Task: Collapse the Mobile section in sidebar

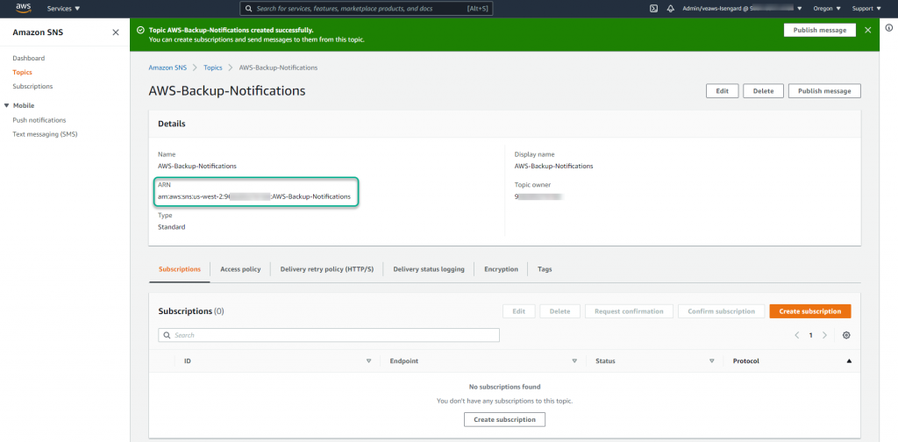Action: pyautogui.click(x=7, y=105)
